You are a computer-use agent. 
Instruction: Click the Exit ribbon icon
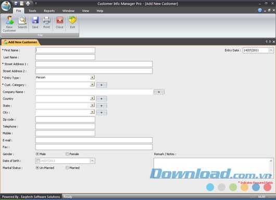pos(72,22)
